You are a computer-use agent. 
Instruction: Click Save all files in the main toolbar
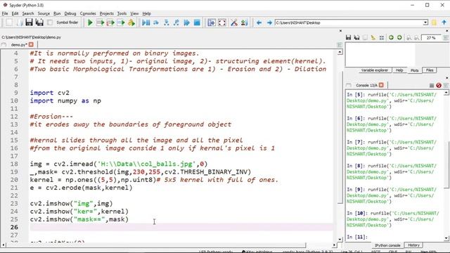pos(39,22)
